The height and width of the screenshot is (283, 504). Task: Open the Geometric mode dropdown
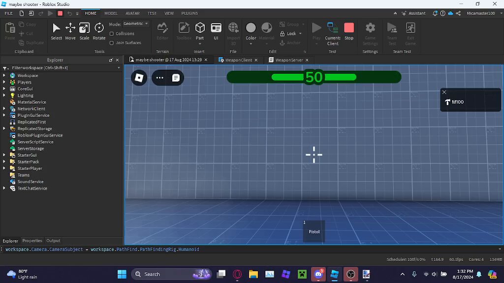coord(136,24)
